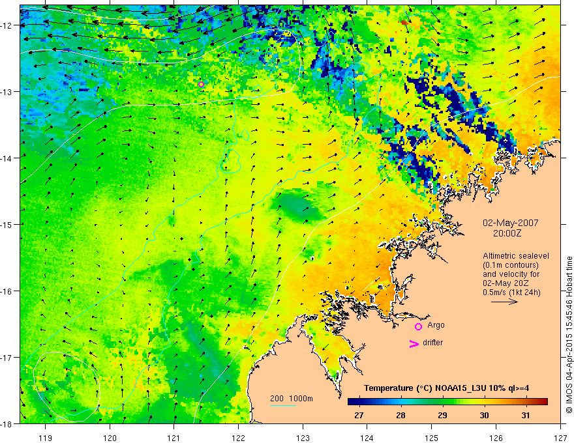Click the '120' longitude axis label
This screenshot has width=574, height=443.
point(110,438)
